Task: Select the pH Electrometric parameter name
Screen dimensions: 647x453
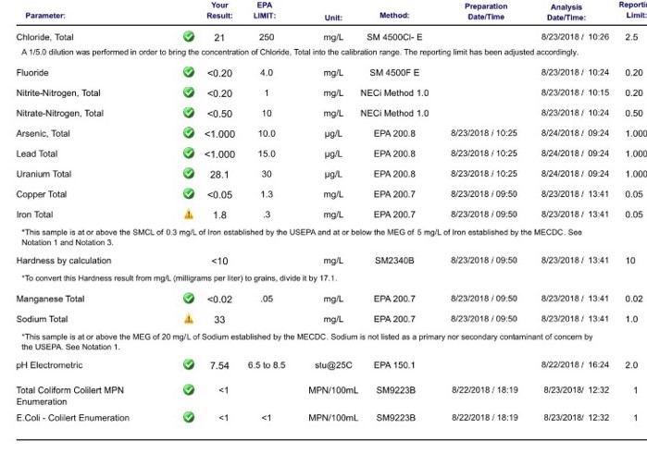Action: (49, 365)
